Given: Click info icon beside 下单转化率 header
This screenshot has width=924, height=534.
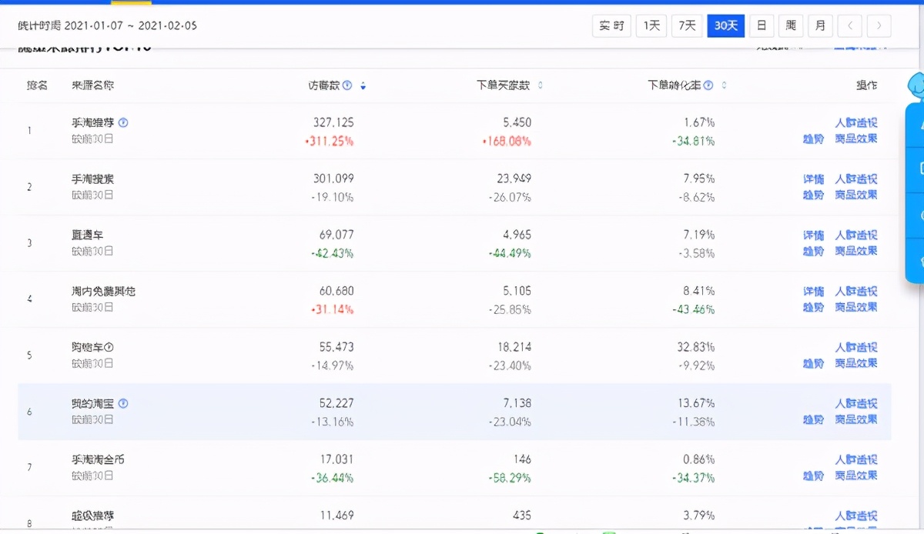Looking at the screenshot, I should (708, 85).
